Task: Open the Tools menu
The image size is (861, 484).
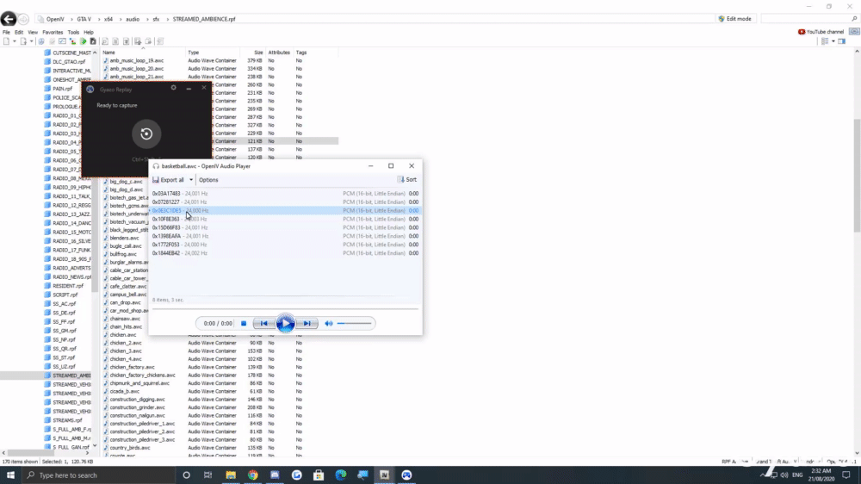Action: (x=73, y=33)
